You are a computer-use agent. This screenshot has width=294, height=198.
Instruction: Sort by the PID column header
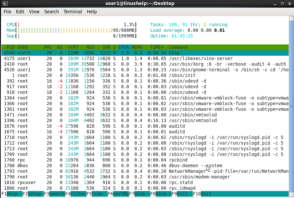[11, 47]
